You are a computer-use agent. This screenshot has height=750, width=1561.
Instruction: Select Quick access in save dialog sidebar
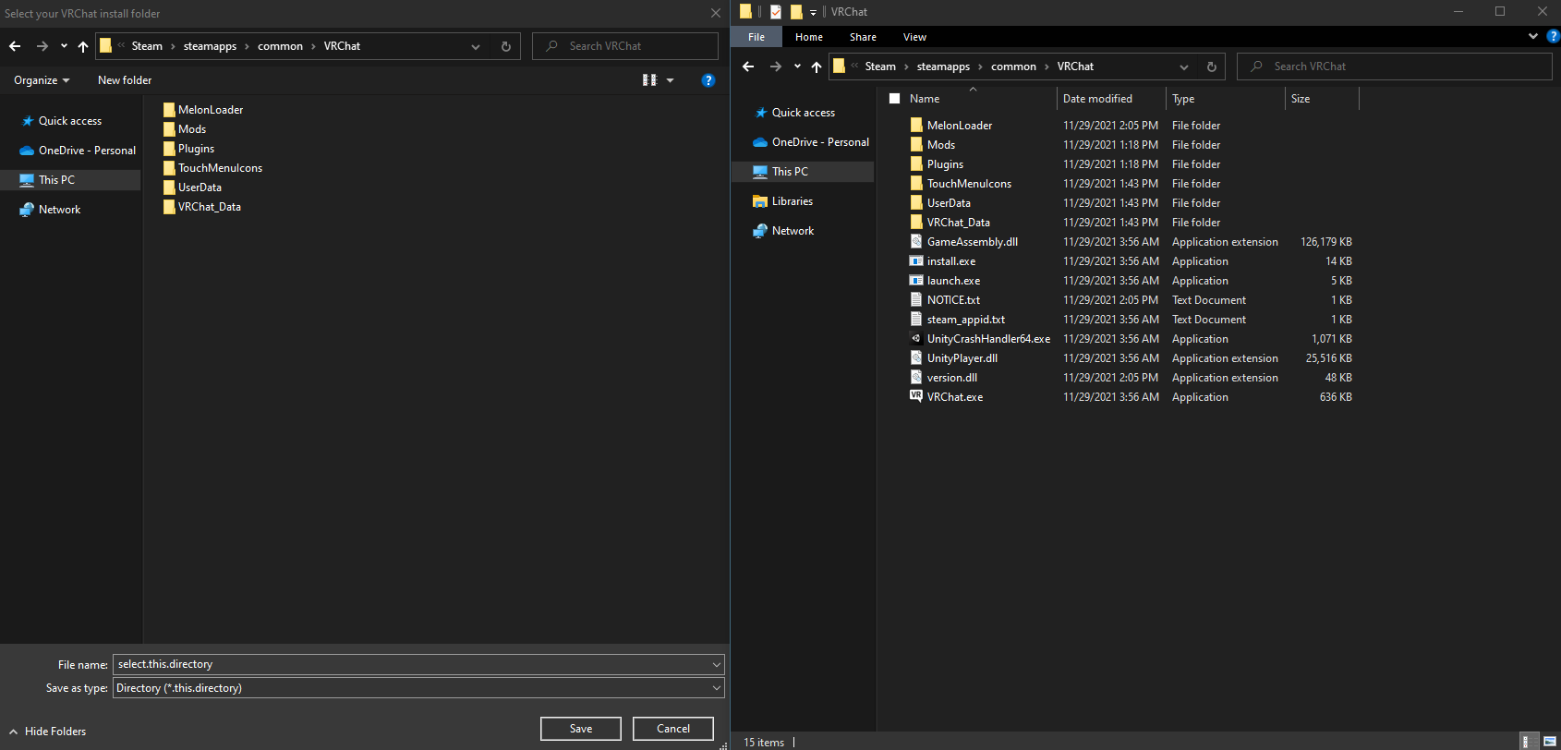[70, 121]
